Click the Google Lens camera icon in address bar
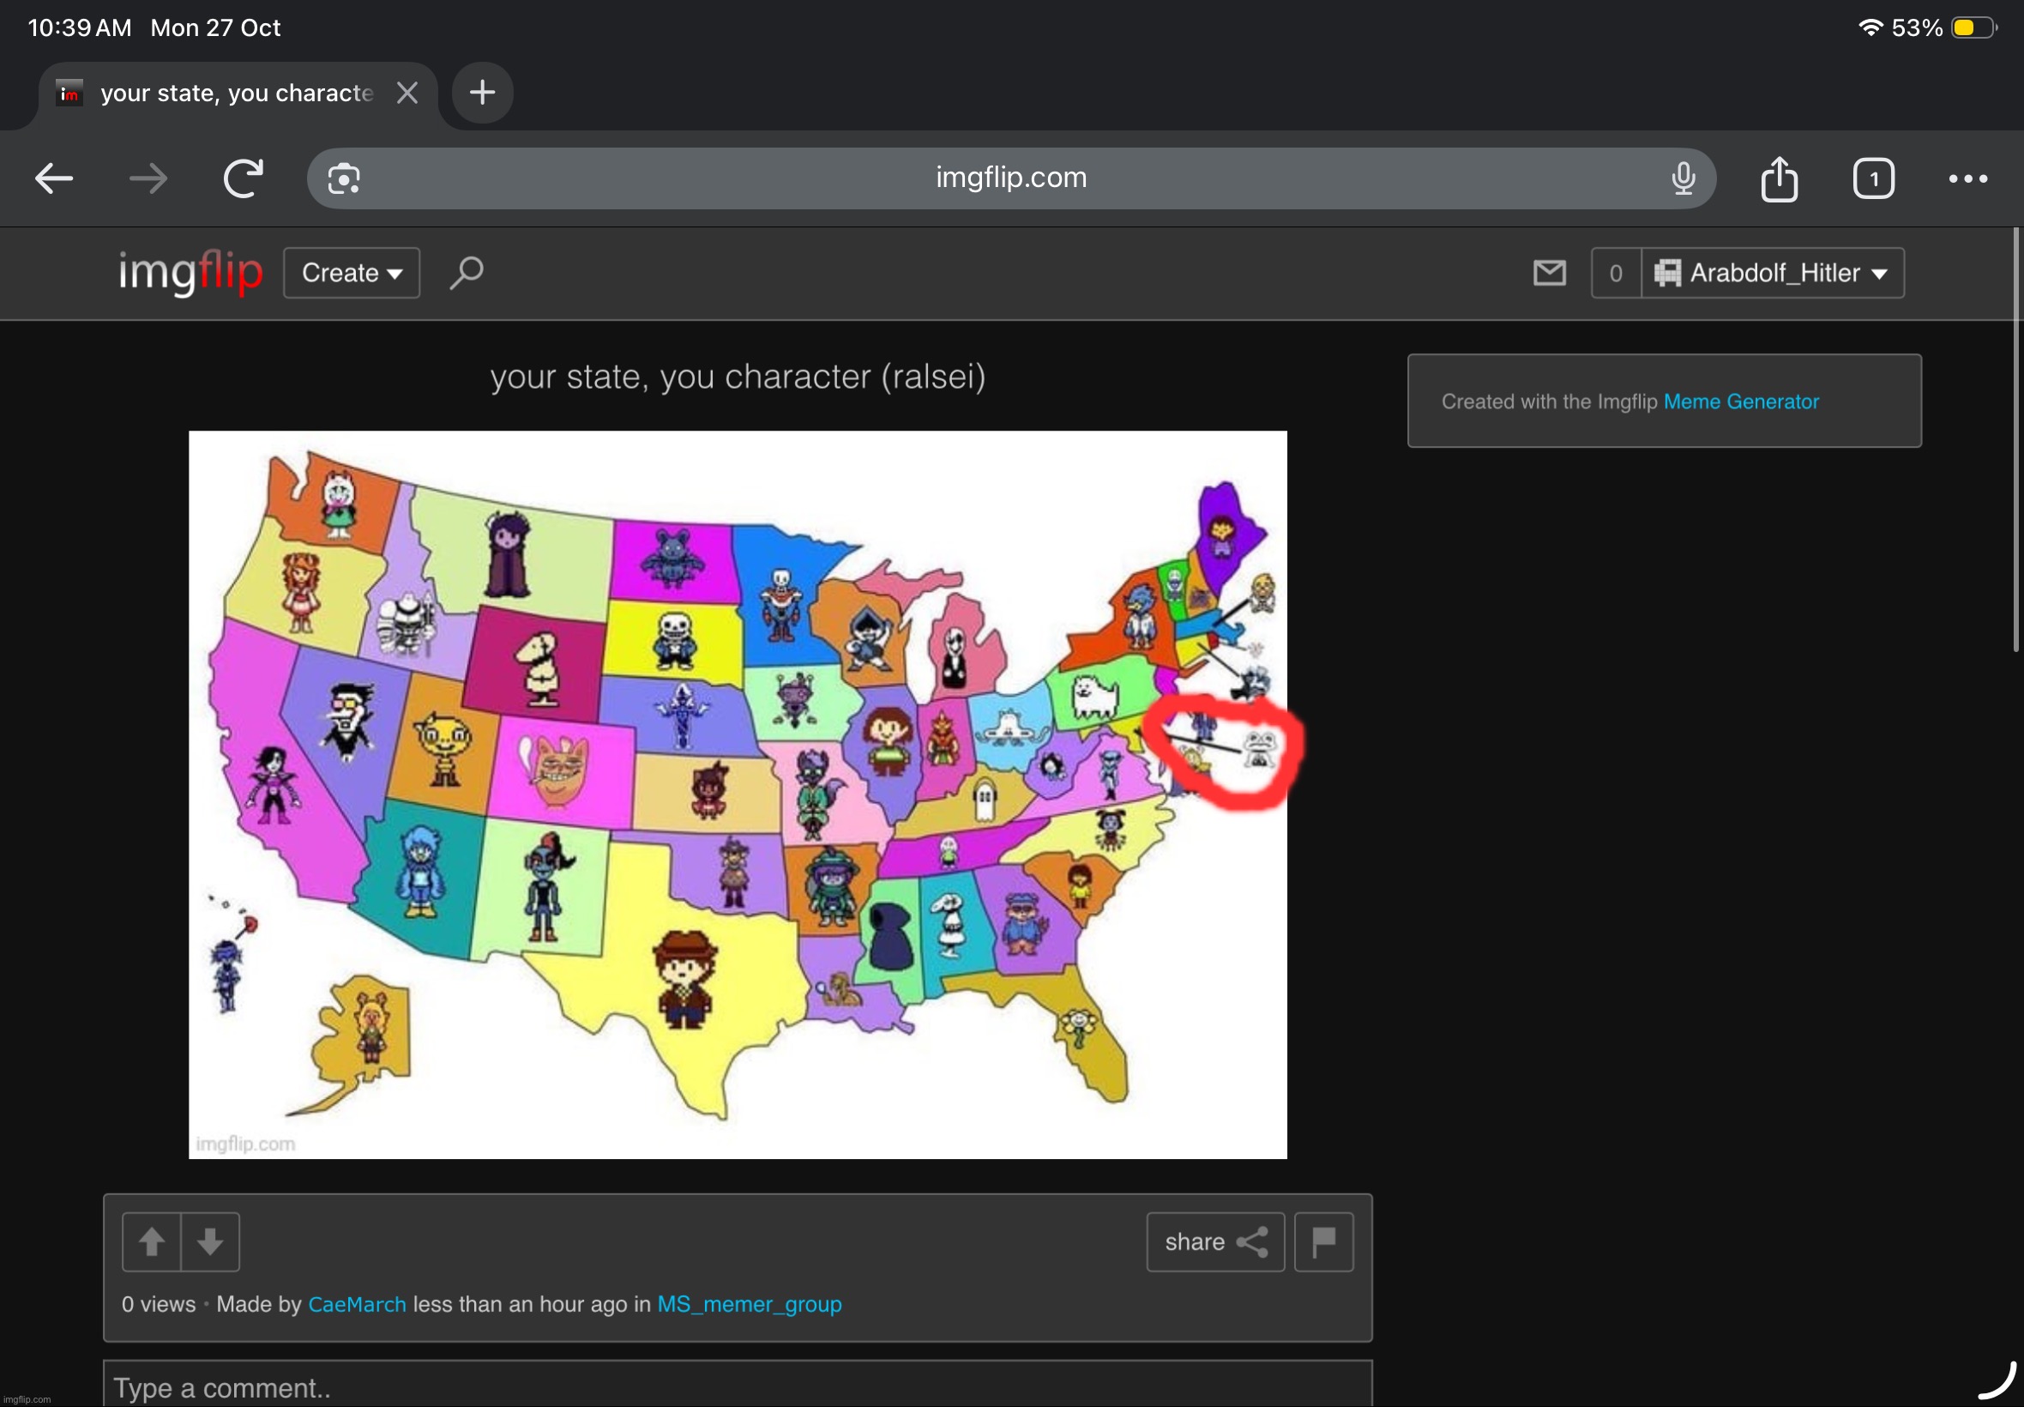This screenshot has height=1407, width=2024. tap(344, 179)
